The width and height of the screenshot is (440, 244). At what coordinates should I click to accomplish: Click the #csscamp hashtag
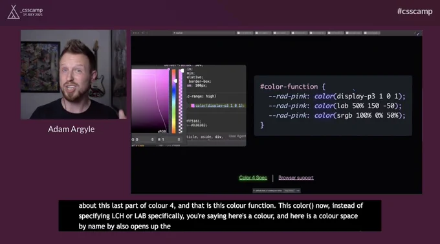(x=415, y=11)
